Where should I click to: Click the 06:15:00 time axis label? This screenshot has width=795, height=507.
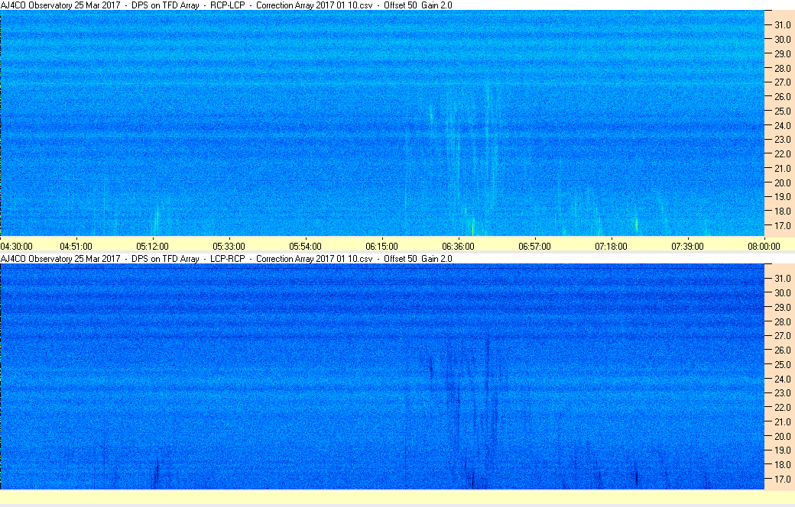[381, 247]
